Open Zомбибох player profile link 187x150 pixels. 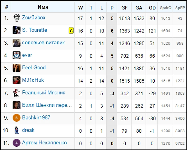coord(34,18)
